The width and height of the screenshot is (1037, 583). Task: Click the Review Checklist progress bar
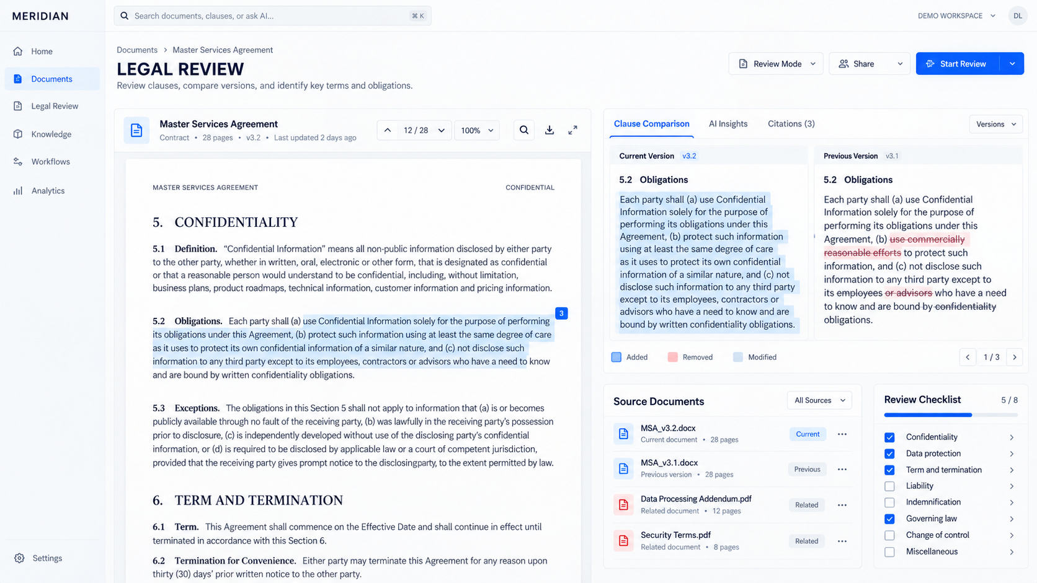click(x=951, y=414)
